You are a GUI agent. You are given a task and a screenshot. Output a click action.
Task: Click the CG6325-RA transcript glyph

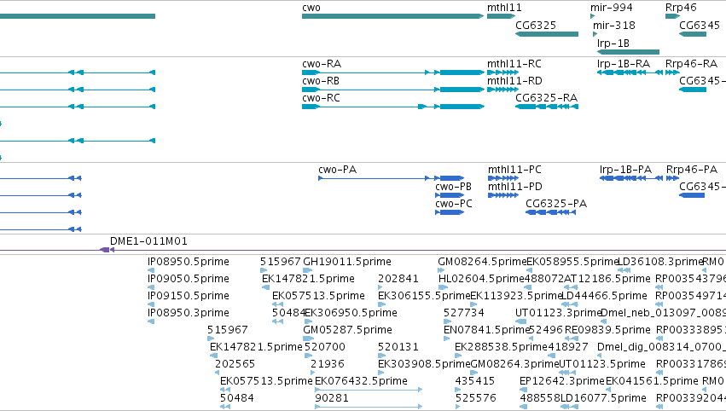click(547, 107)
